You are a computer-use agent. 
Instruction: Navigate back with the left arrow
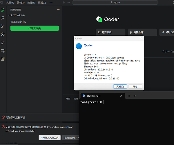64,2
